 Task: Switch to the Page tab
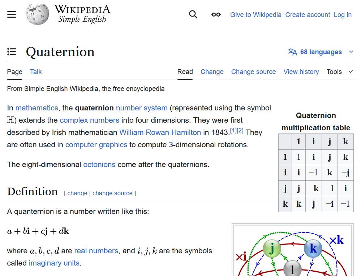tap(14, 72)
